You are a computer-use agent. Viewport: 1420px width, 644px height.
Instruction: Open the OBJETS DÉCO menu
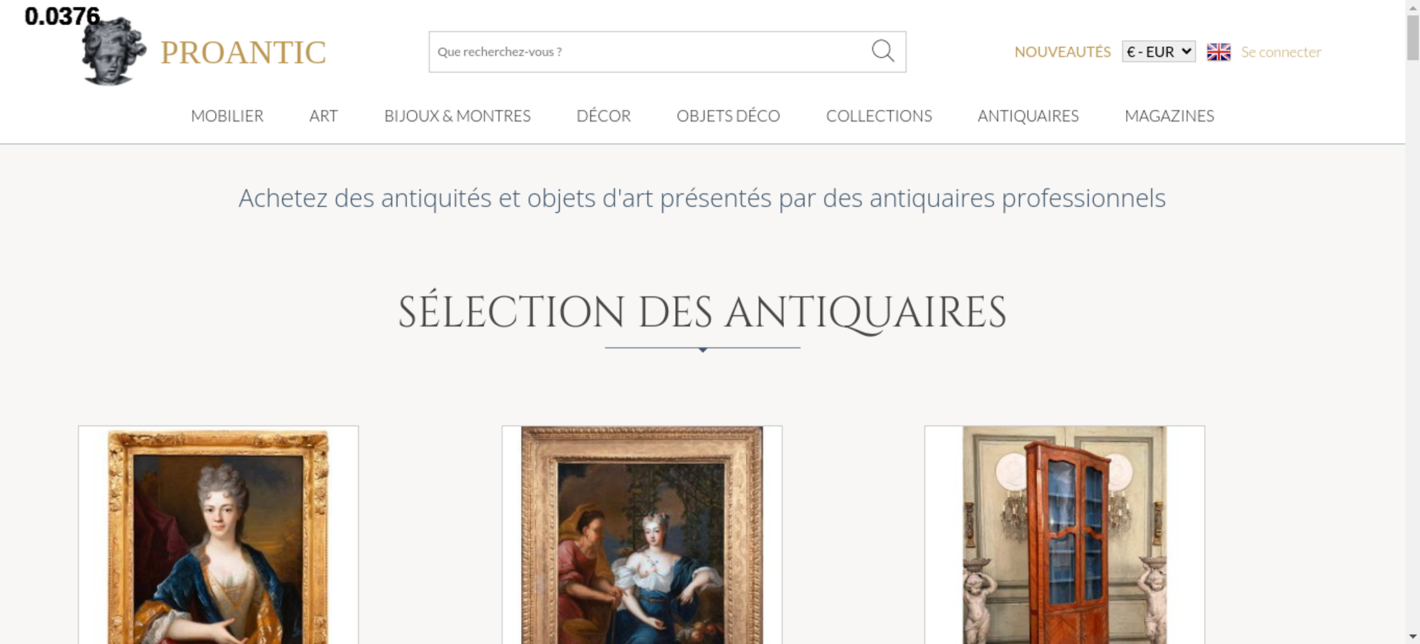click(728, 116)
